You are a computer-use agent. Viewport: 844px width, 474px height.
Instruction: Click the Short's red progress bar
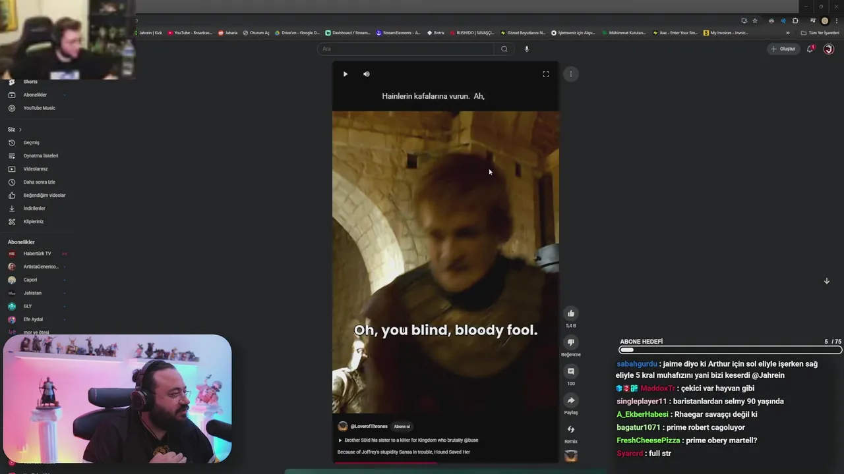click(385, 462)
